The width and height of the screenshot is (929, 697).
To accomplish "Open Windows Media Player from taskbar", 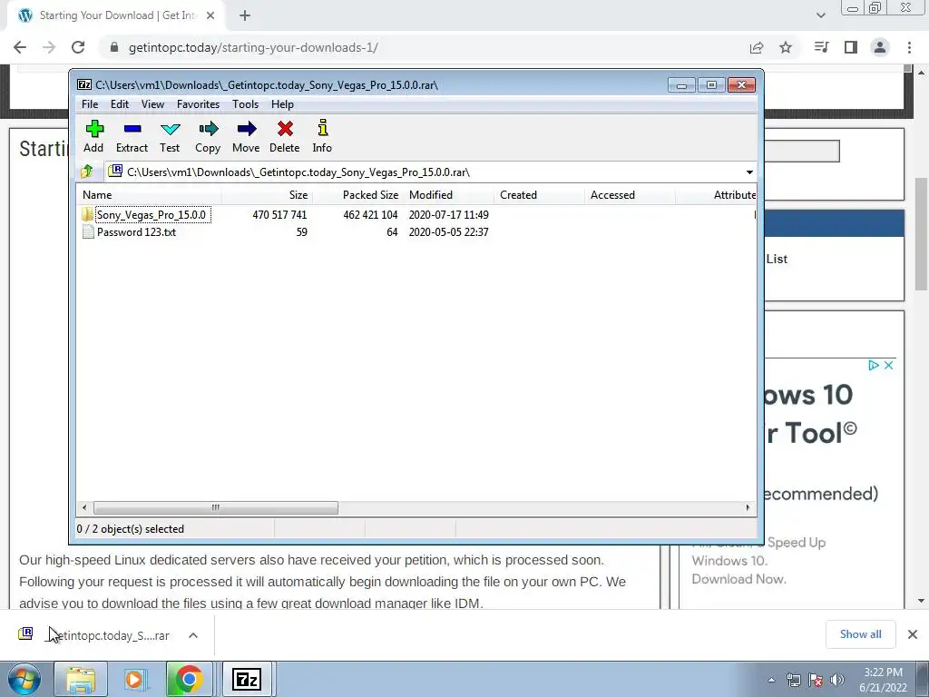I will tap(134, 679).
